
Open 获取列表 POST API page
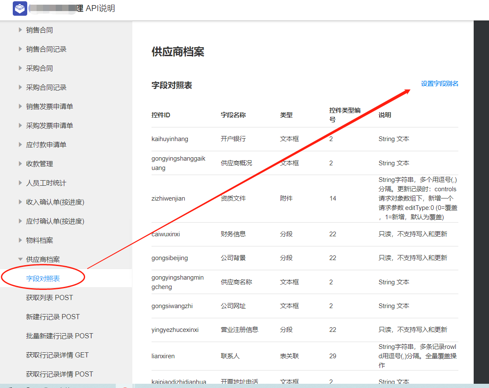tap(49, 297)
